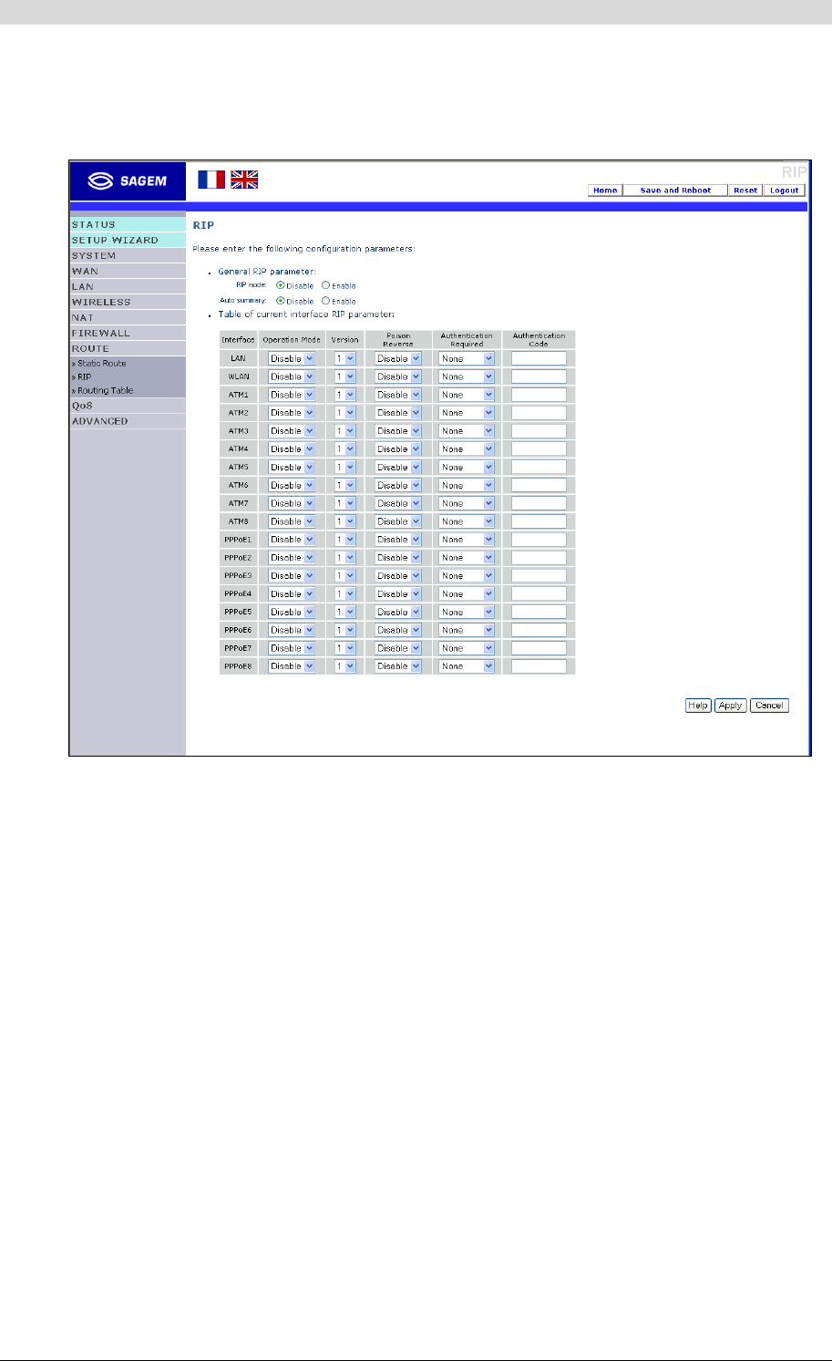Click Save and Reboot button
This screenshot has width=832, height=1361.
pyautogui.click(x=675, y=191)
